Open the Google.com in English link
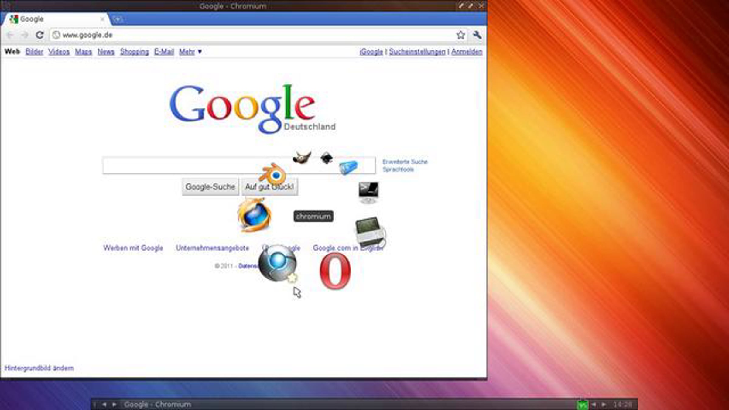Screen dimensions: 729x410 348,248
